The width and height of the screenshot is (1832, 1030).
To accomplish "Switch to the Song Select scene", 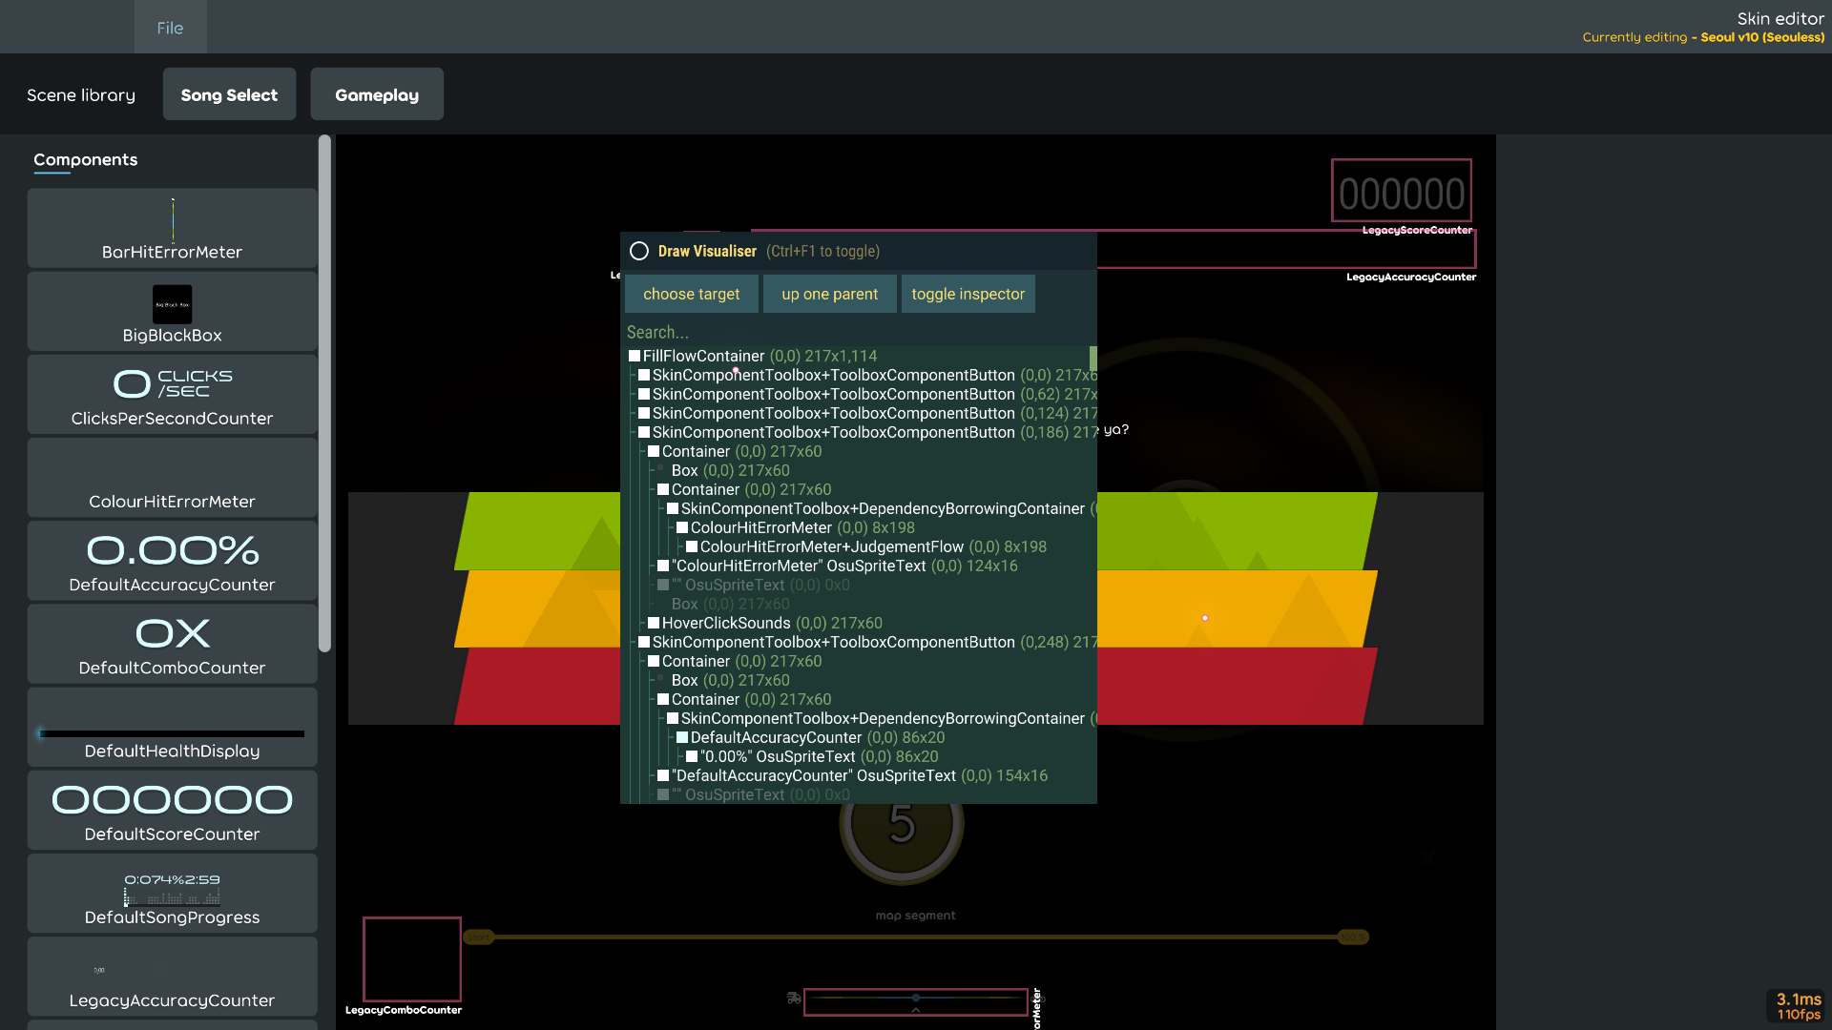I will coord(229,93).
